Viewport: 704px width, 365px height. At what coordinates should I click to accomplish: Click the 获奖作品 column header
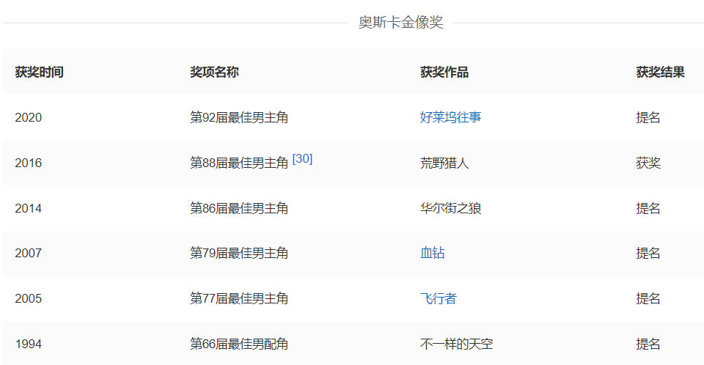444,73
